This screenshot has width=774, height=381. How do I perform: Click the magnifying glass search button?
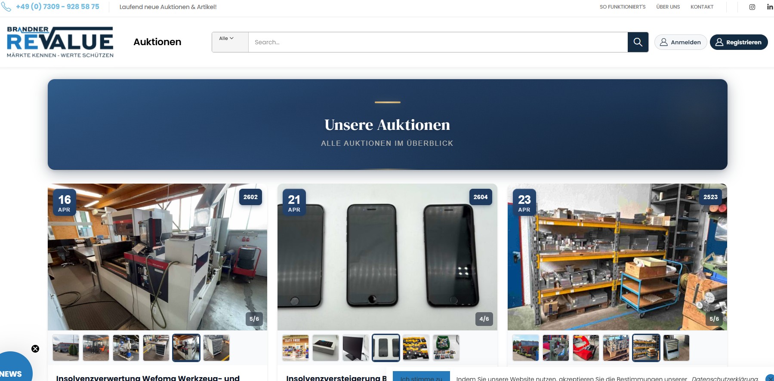click(638, 42)
